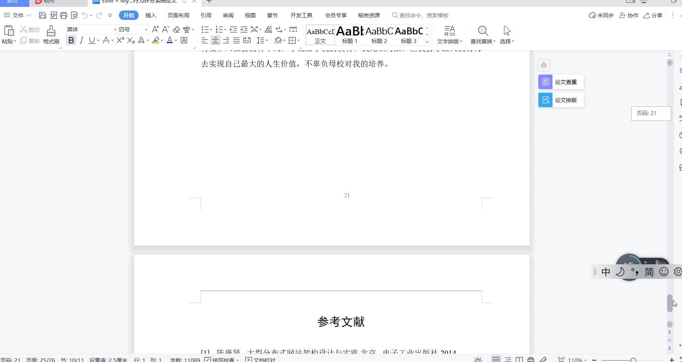The image size is (682, 362).
Task: Open the 插入 ribbon tab
Action: pyautogui.click(x=151, y=15)
